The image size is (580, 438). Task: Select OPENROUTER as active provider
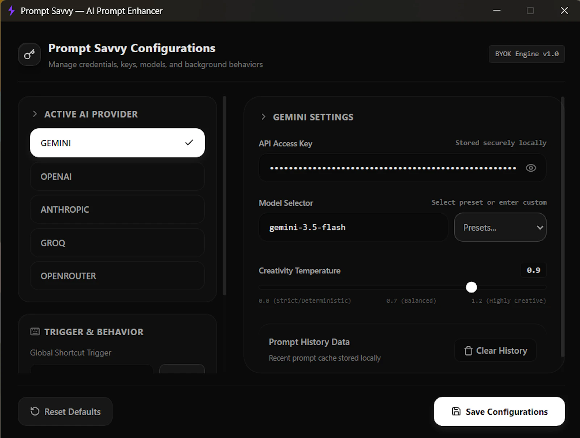tap(117, 276)
